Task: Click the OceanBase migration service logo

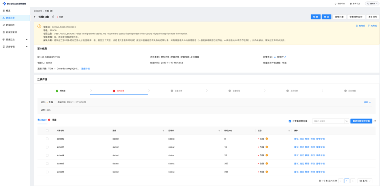Action: pos(14,4)
